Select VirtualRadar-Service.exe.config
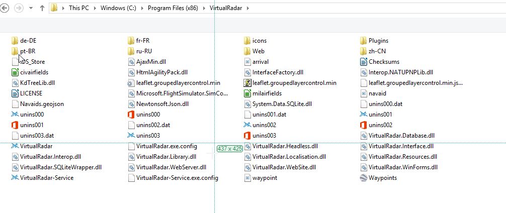This screenshot has width=506, height=213. point(173,177)
